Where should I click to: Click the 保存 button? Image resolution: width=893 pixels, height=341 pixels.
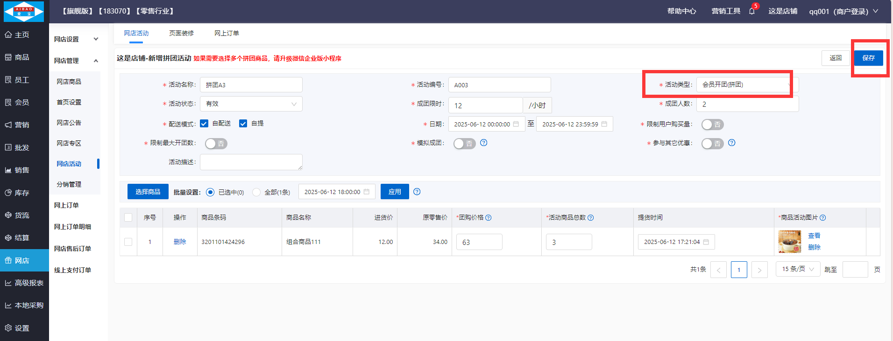pos(868,58)
